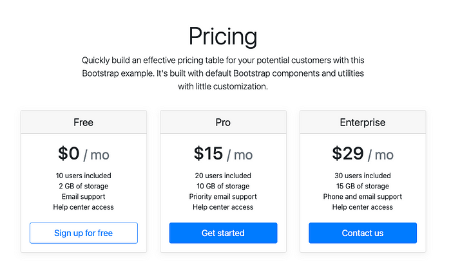Click '30 users included' in Enterprise plan
This screenshot has width=451, height=274.
(x=363, y=176)
